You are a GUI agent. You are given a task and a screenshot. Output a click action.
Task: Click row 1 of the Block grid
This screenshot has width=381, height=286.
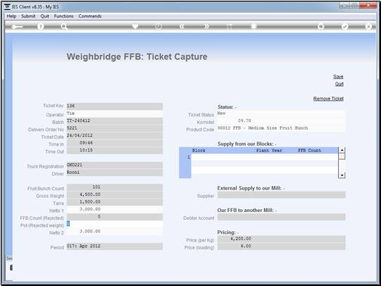pyautogui.click(x=264, y=157)
